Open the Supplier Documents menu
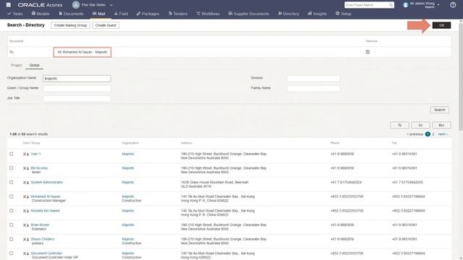 click(x=249, y=14)
